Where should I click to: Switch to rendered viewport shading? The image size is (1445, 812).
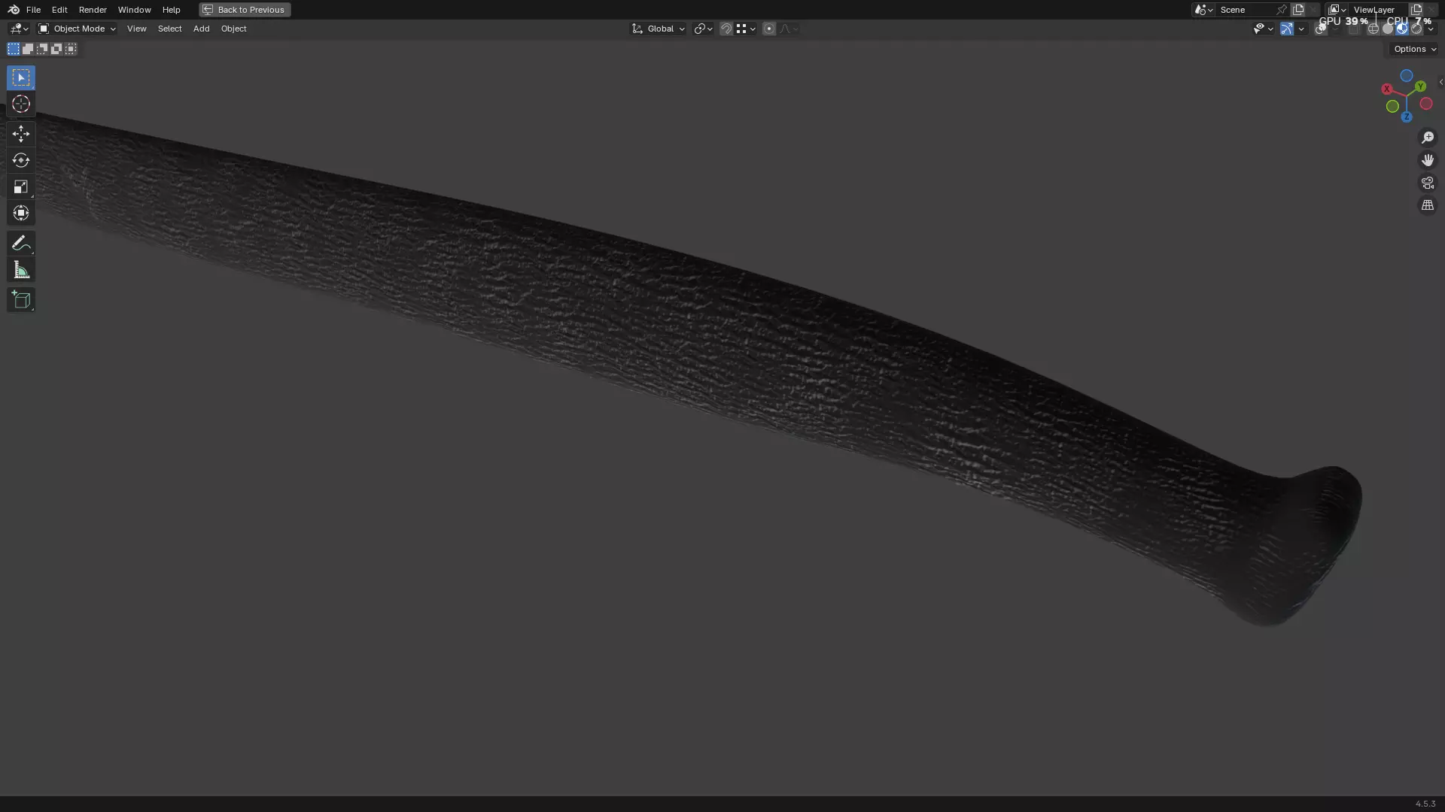[1416, 29]
